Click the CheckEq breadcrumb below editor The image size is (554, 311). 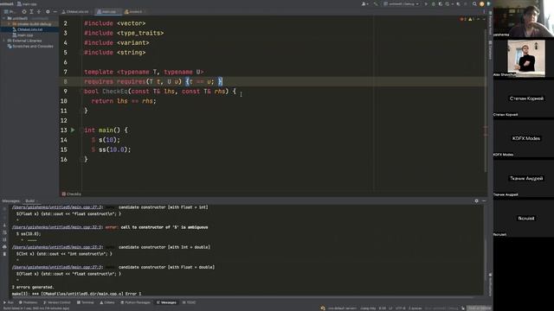[72, 194]
